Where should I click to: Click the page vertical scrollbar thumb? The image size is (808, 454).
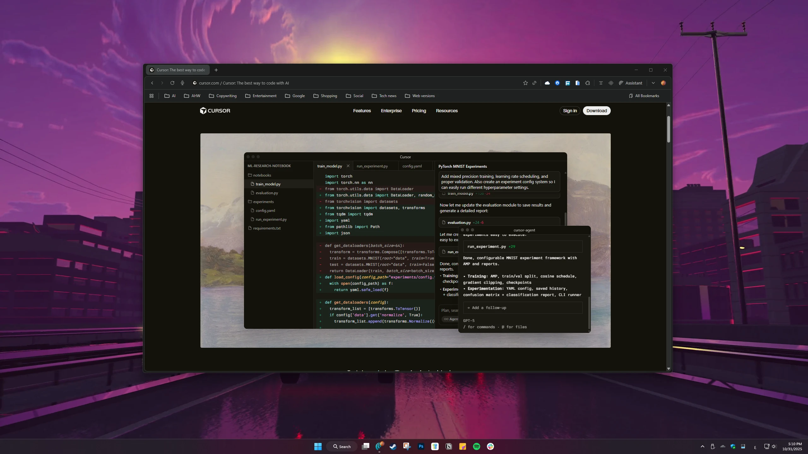tap(668, 129)
